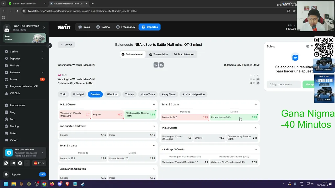Bet Washington Wizards -1.5 handicap 2.1
The image size is (335, 188).
185,162
